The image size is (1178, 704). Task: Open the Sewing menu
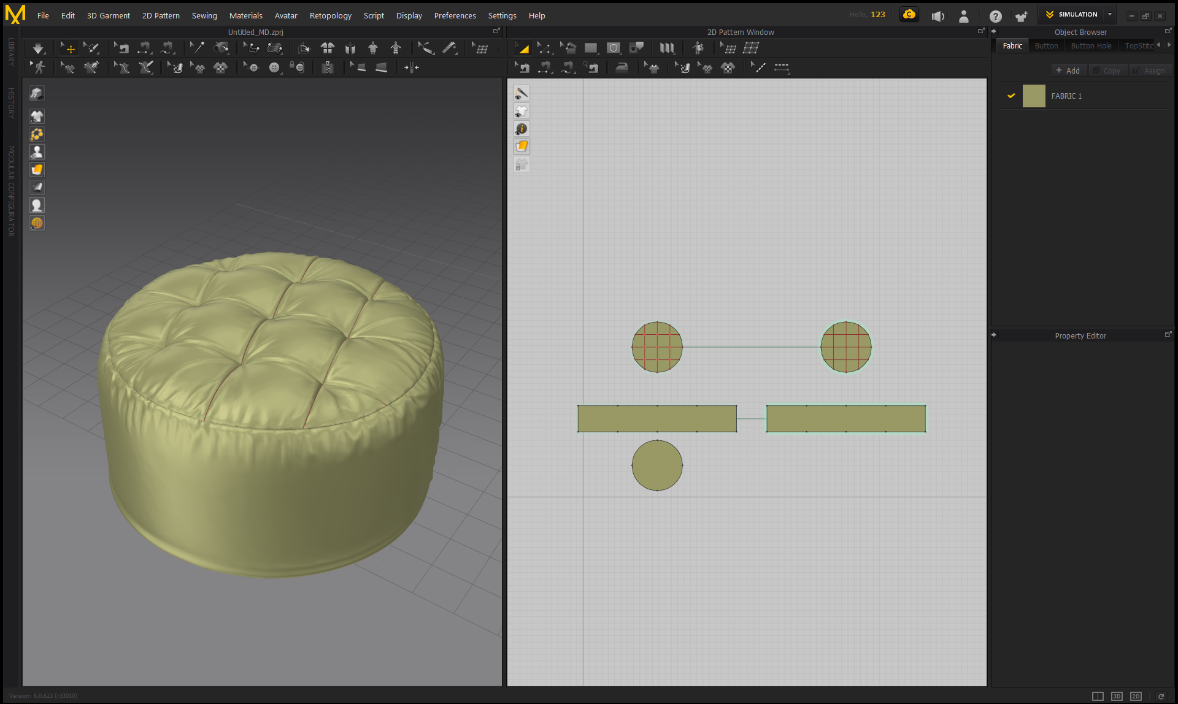[204, 16]
